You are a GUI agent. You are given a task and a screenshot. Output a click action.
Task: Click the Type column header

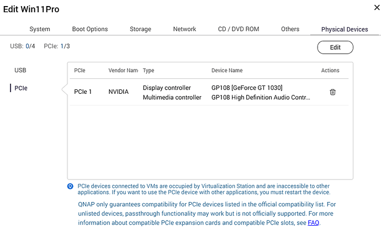(149, 71)
